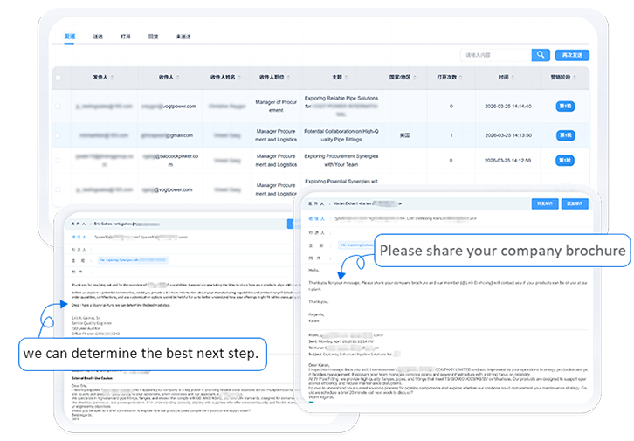
Task: Sort by the 收件人 column arrows
Action: 178,77
